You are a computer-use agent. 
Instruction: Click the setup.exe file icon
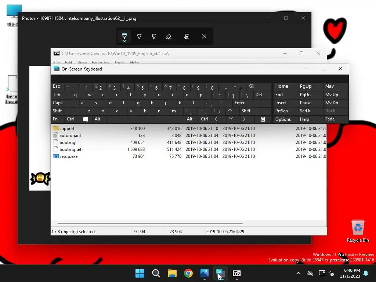[x=56, y=156]
